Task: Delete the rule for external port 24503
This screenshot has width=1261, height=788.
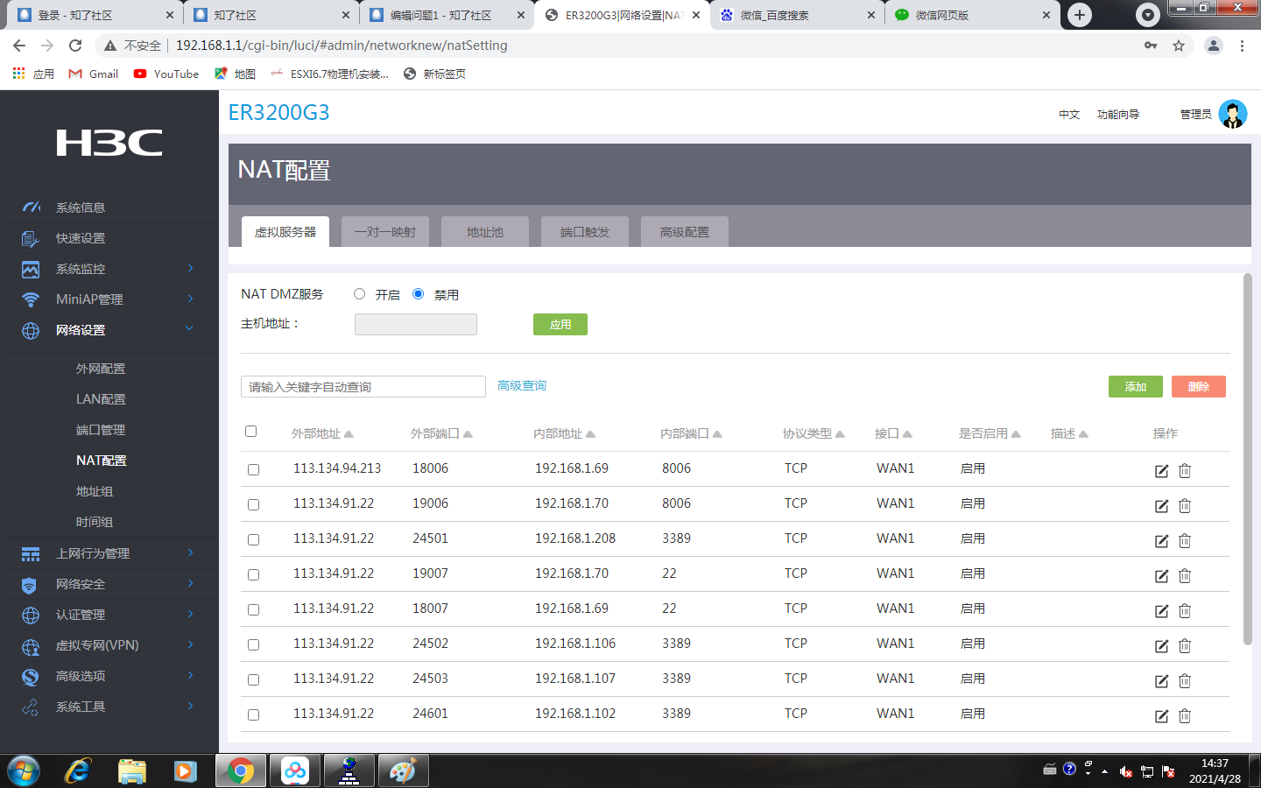Action: tap(1185, 681)
